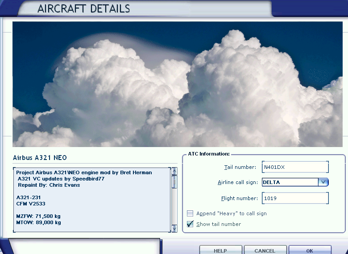Viewport: 348px width, 254px height.
Task: Click the clouds aircraft preview image
Action: click(x=178, y=84)
